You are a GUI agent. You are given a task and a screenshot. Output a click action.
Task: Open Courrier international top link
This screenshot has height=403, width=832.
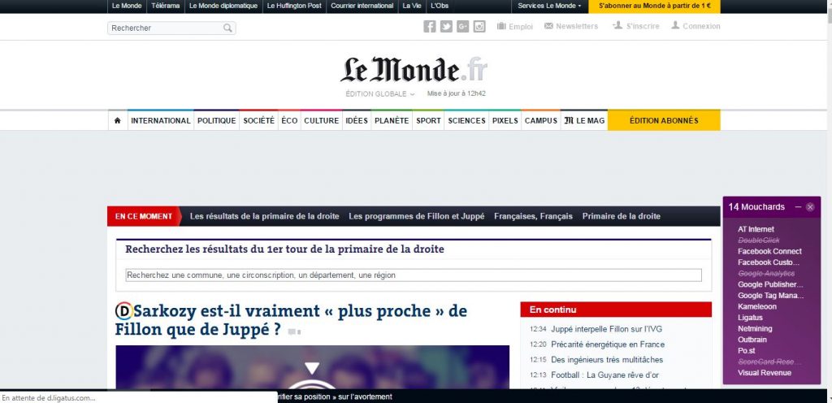362,6
